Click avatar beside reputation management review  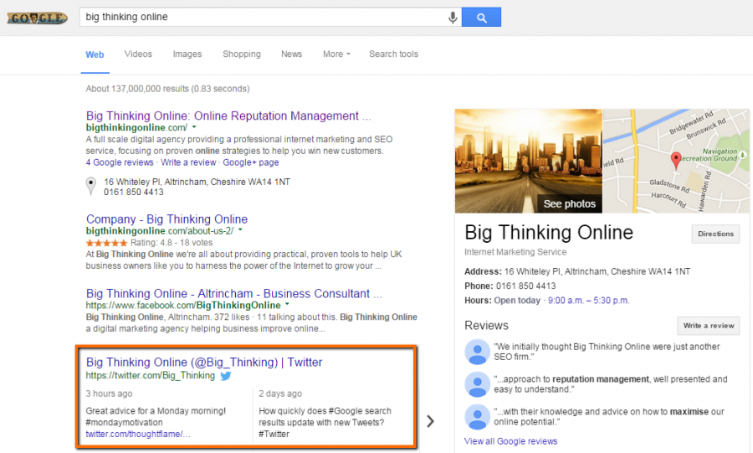pyautogui.click(x=478, y=384)
